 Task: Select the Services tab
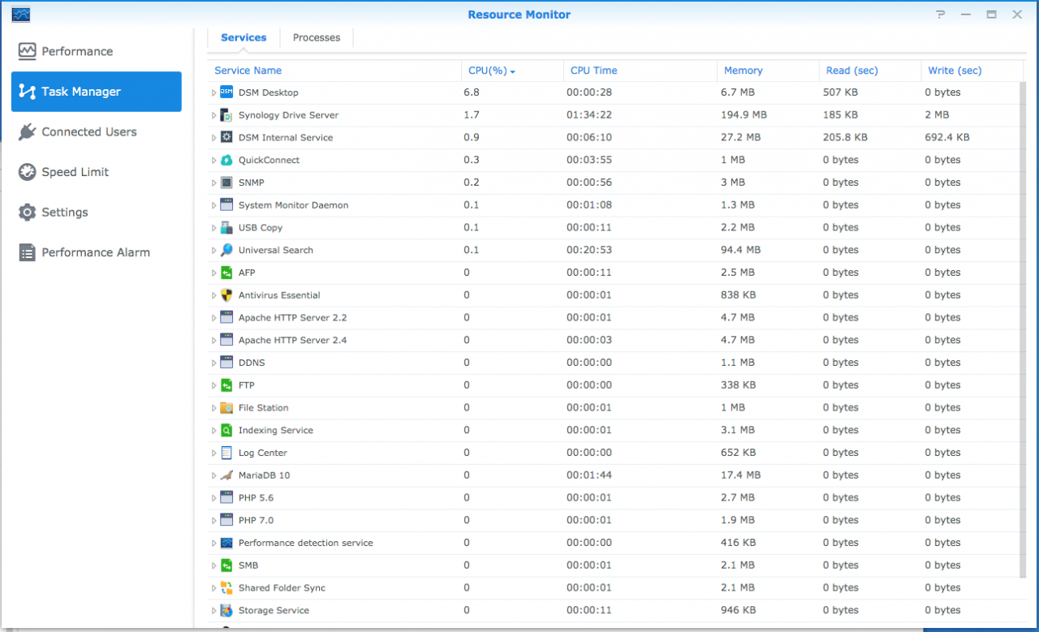pyautogui.click(x=243, y=37)
